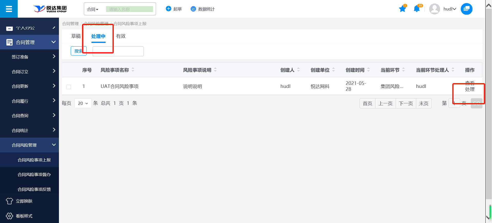Switch to the 有效 tab
Screen dimensions: 492x223
coord(121,36)
